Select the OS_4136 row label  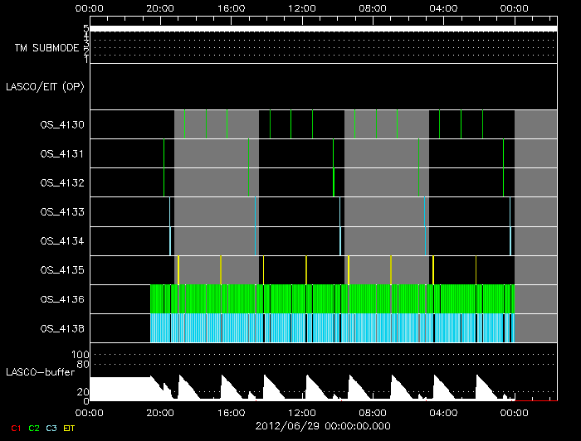[x=62, y=299]
